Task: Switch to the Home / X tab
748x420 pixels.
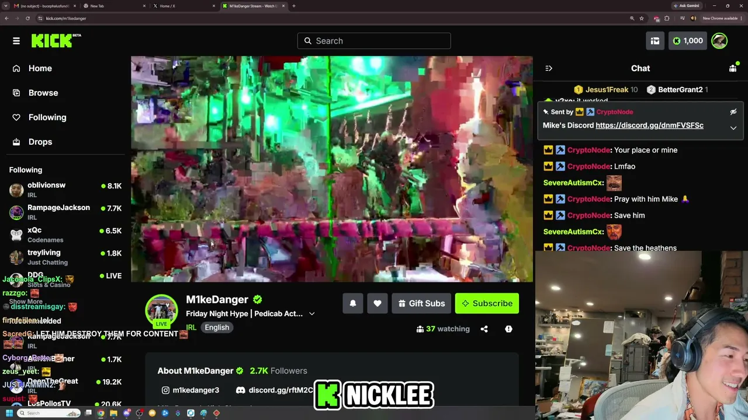Action: click(x=184, y=6)
